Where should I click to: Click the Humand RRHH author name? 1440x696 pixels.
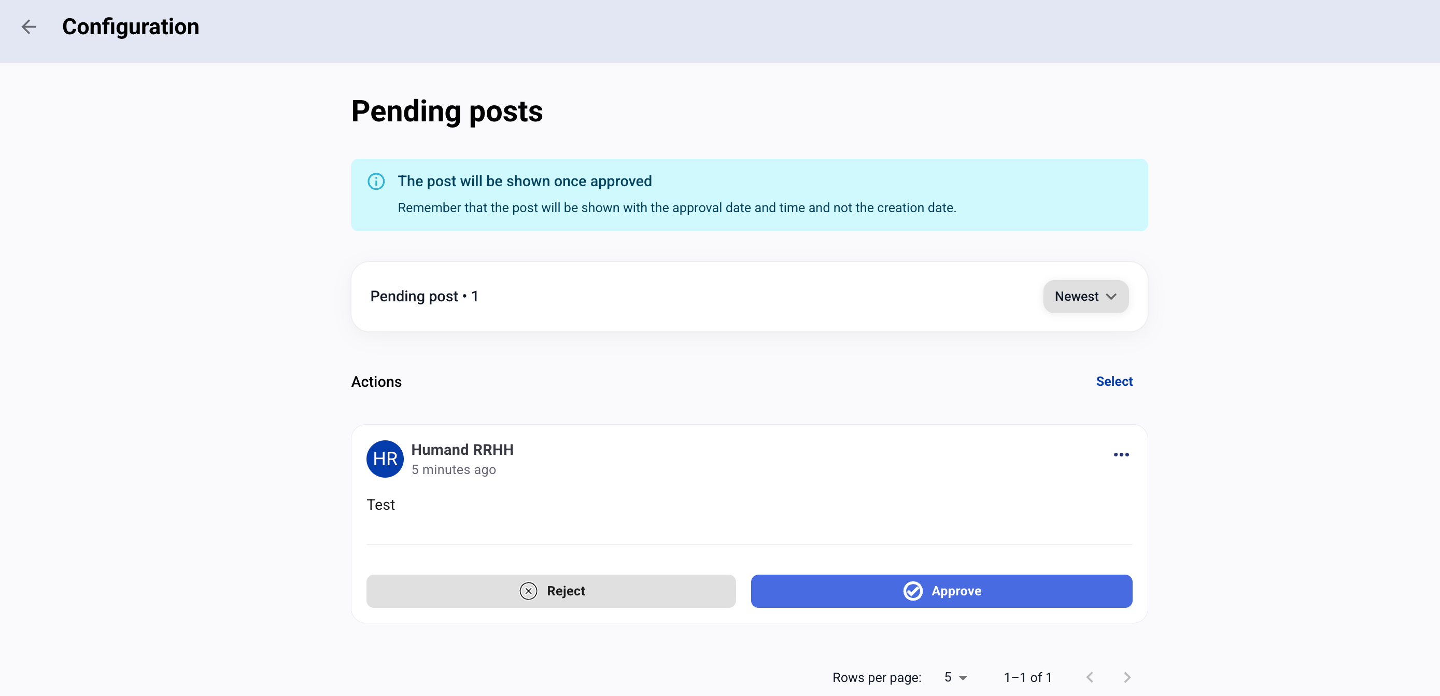(x=462, y=449)
